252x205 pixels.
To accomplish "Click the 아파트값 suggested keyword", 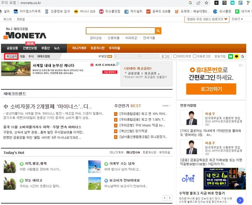I will 131,38.
